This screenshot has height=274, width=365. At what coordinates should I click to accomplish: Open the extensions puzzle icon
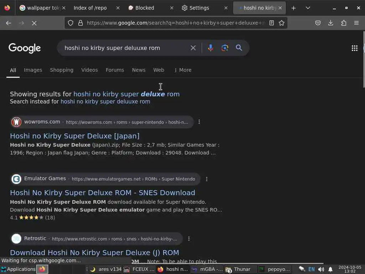pos(344,23)
